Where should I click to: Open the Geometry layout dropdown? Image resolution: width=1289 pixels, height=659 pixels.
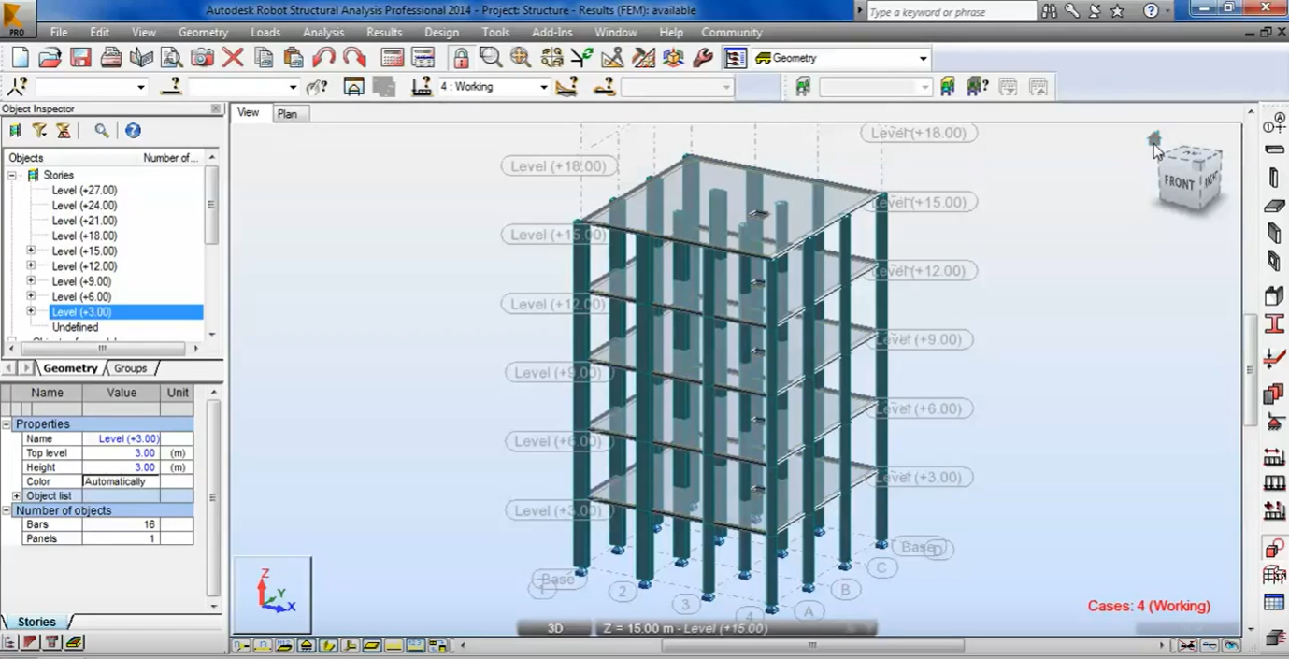pyautogui.click(x=923, y=58)
